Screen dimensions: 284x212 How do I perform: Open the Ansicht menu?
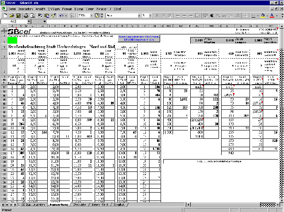click(40, 9)
